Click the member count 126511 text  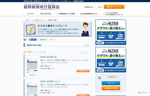tap(112, 77)
